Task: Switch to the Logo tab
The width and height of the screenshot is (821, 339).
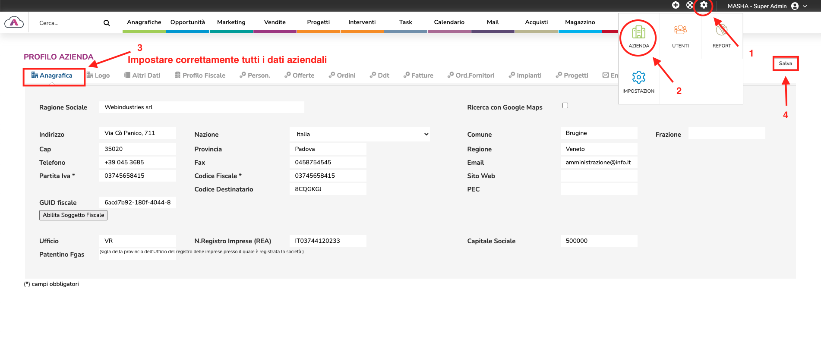Action: 98,75
